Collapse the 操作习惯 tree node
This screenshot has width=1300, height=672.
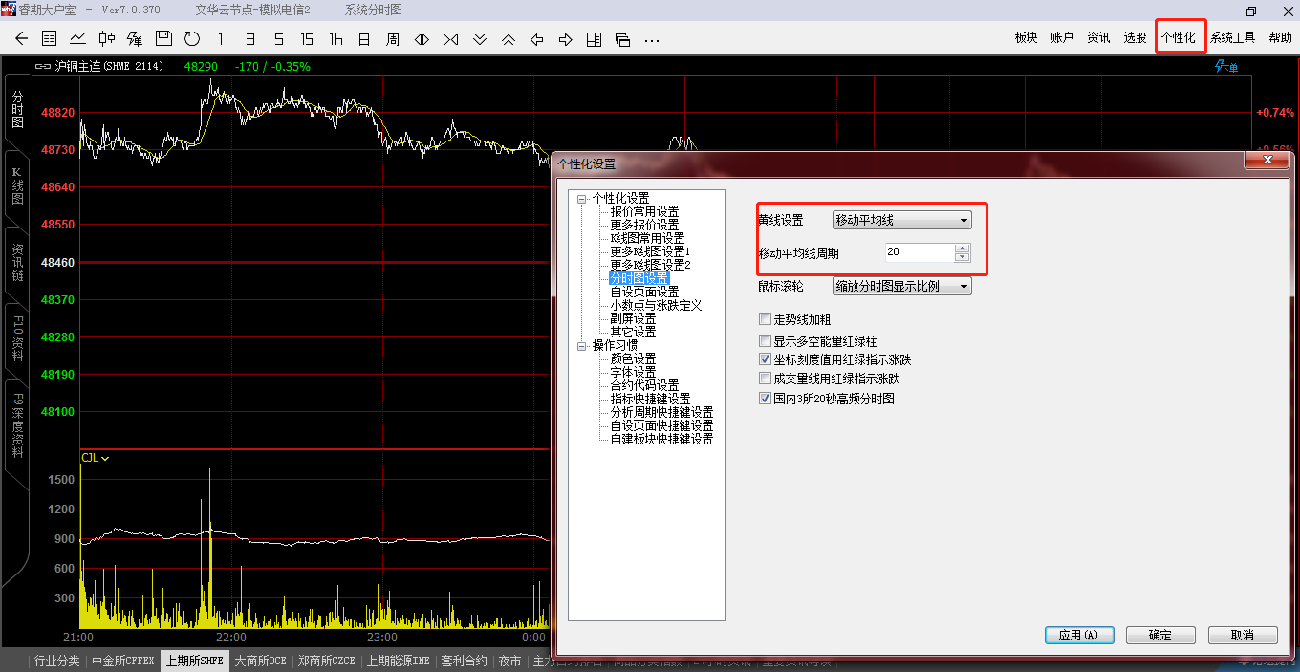click(580, 346)
